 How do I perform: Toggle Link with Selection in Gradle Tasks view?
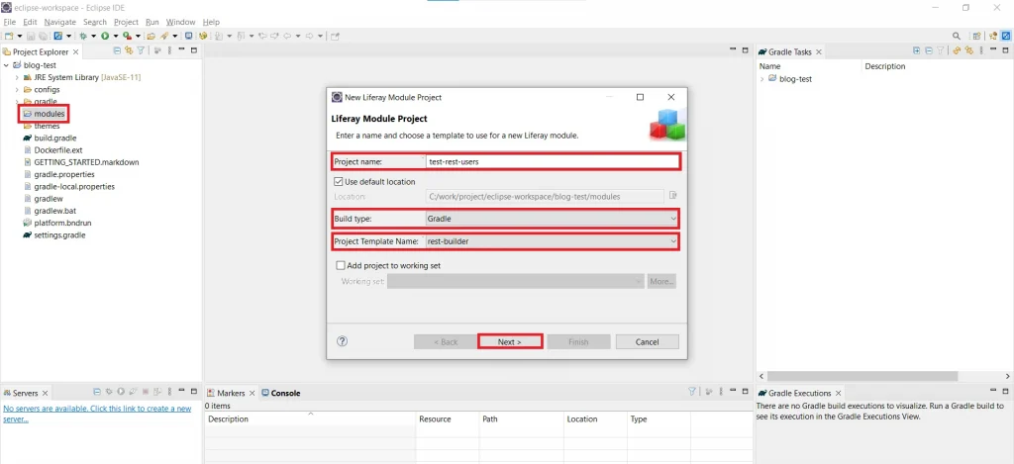point(968,49)
